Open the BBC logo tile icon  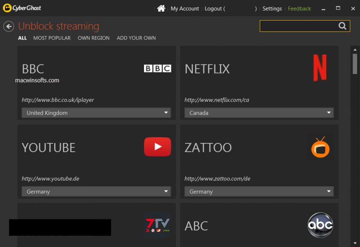coord(157,68)
